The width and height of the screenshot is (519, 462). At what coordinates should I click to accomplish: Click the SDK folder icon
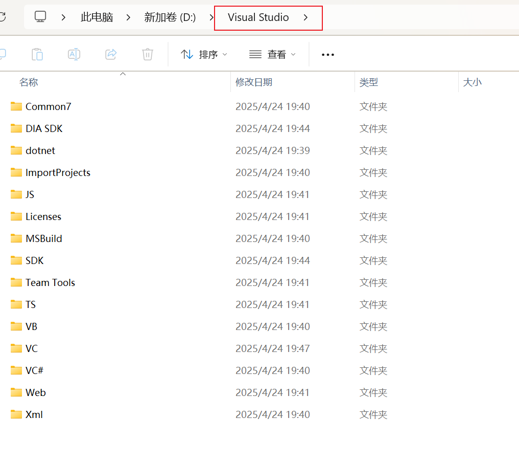pyautogui.click(x=16, y=260)
